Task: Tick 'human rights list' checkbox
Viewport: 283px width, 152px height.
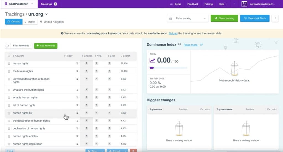Action: click(x=9, y=113)
